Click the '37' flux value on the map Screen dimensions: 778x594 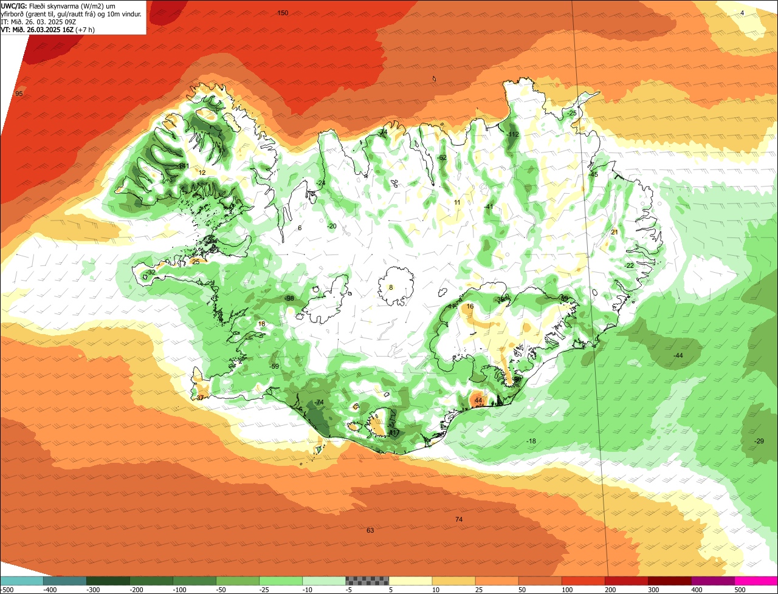click(x=200, y=398)
